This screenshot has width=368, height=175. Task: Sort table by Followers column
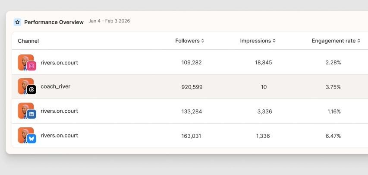[x=190, y=41]
